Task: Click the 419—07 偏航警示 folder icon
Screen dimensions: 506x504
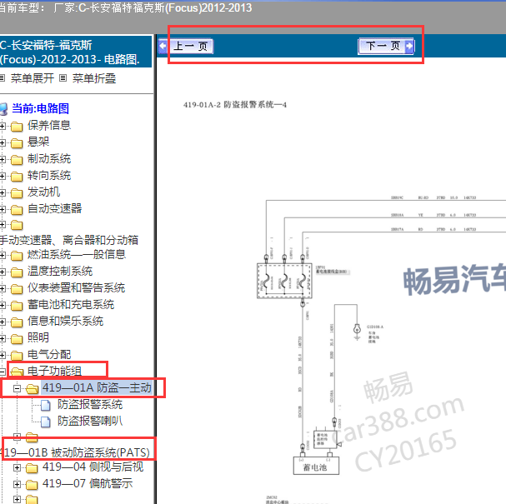Action: (32, 485)
